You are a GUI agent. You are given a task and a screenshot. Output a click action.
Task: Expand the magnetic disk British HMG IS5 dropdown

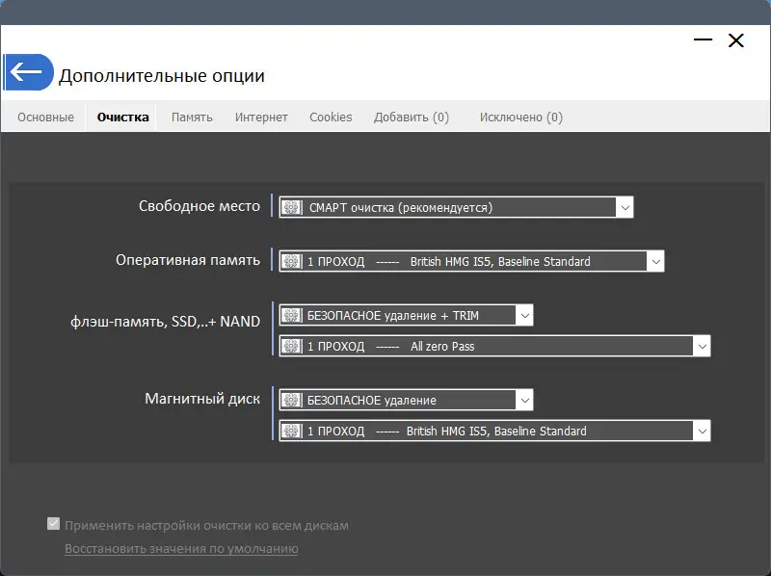[702, 431]
